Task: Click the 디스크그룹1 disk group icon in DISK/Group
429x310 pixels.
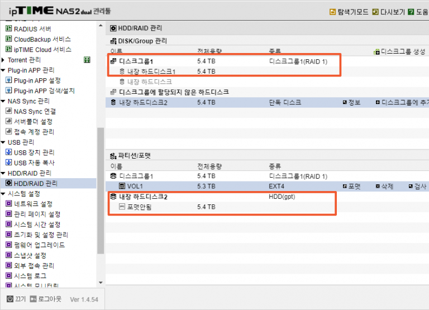Action: [113, 61]
